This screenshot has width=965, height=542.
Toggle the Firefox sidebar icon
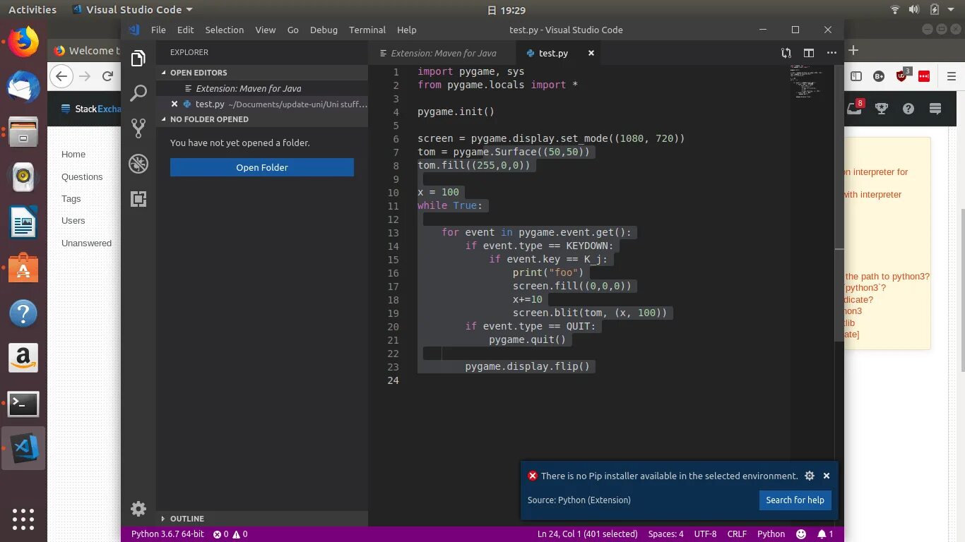pyautogui.click(x=856, y=76)
